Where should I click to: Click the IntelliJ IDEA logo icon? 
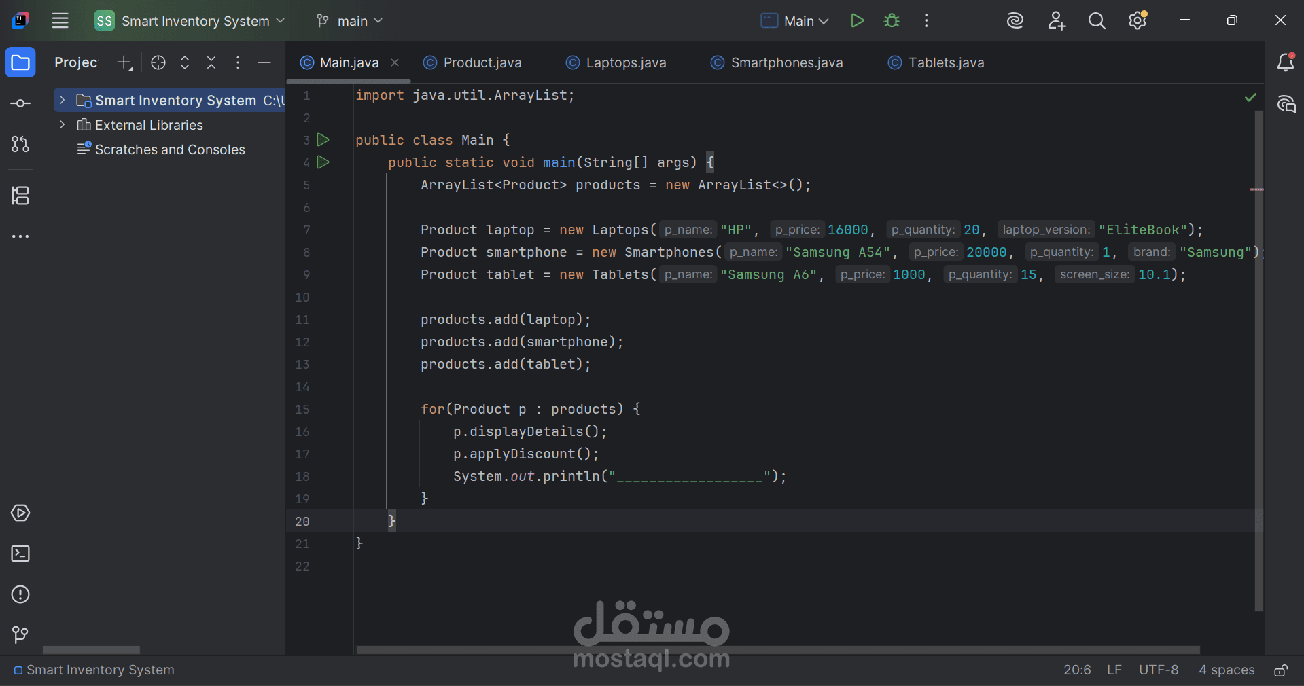point(20,20)
